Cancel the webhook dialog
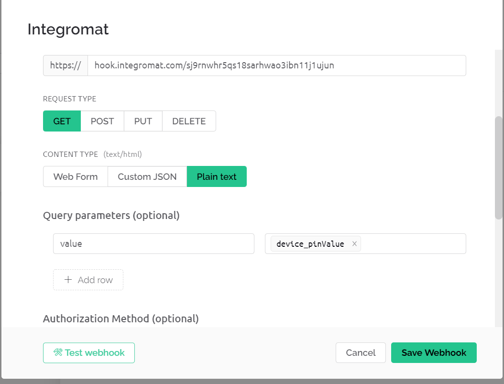 (361, 352)
